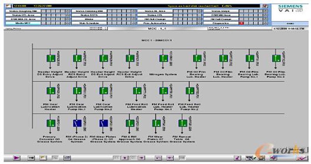Click the yellow note icon in bottom toolbar

tap(43, 158)
